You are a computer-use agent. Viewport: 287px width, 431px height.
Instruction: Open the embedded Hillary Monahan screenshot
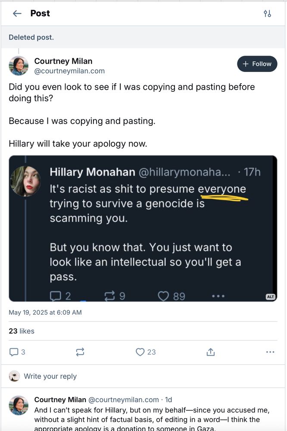(x=143, y=228)
